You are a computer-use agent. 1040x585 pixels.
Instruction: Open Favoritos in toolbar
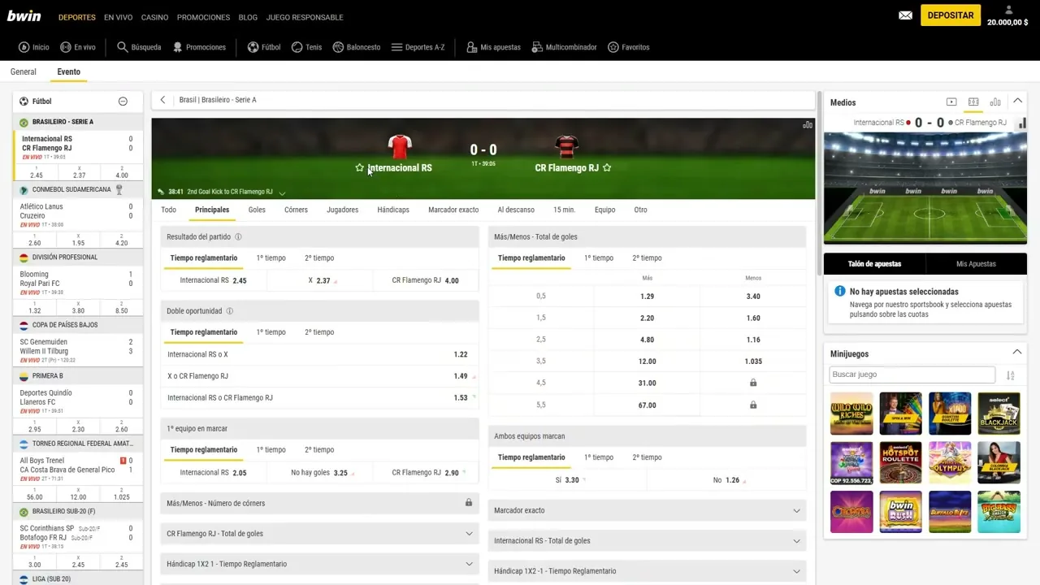click(x=629, y=47)
